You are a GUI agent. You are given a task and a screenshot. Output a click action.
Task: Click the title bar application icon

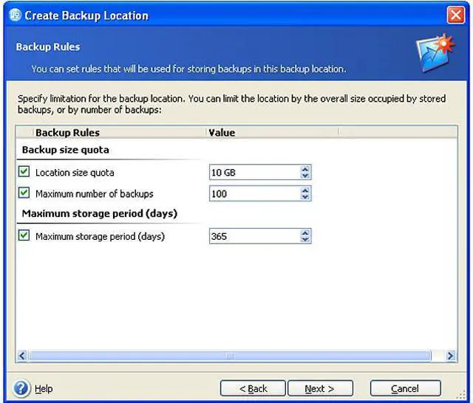click(x=15, y=15)
